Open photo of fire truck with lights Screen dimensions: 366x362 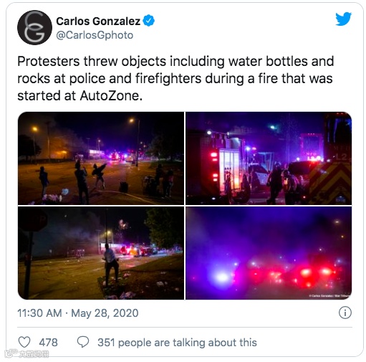tap(269, 158)
